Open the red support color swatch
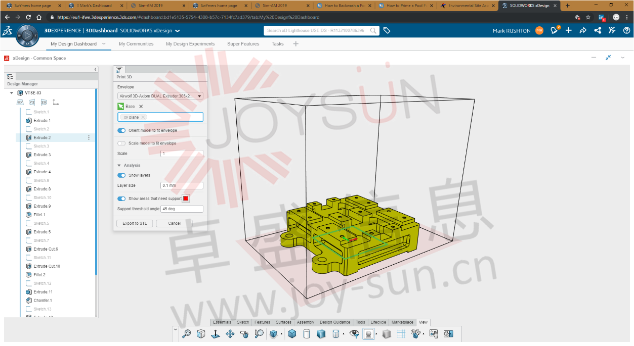 186,199
